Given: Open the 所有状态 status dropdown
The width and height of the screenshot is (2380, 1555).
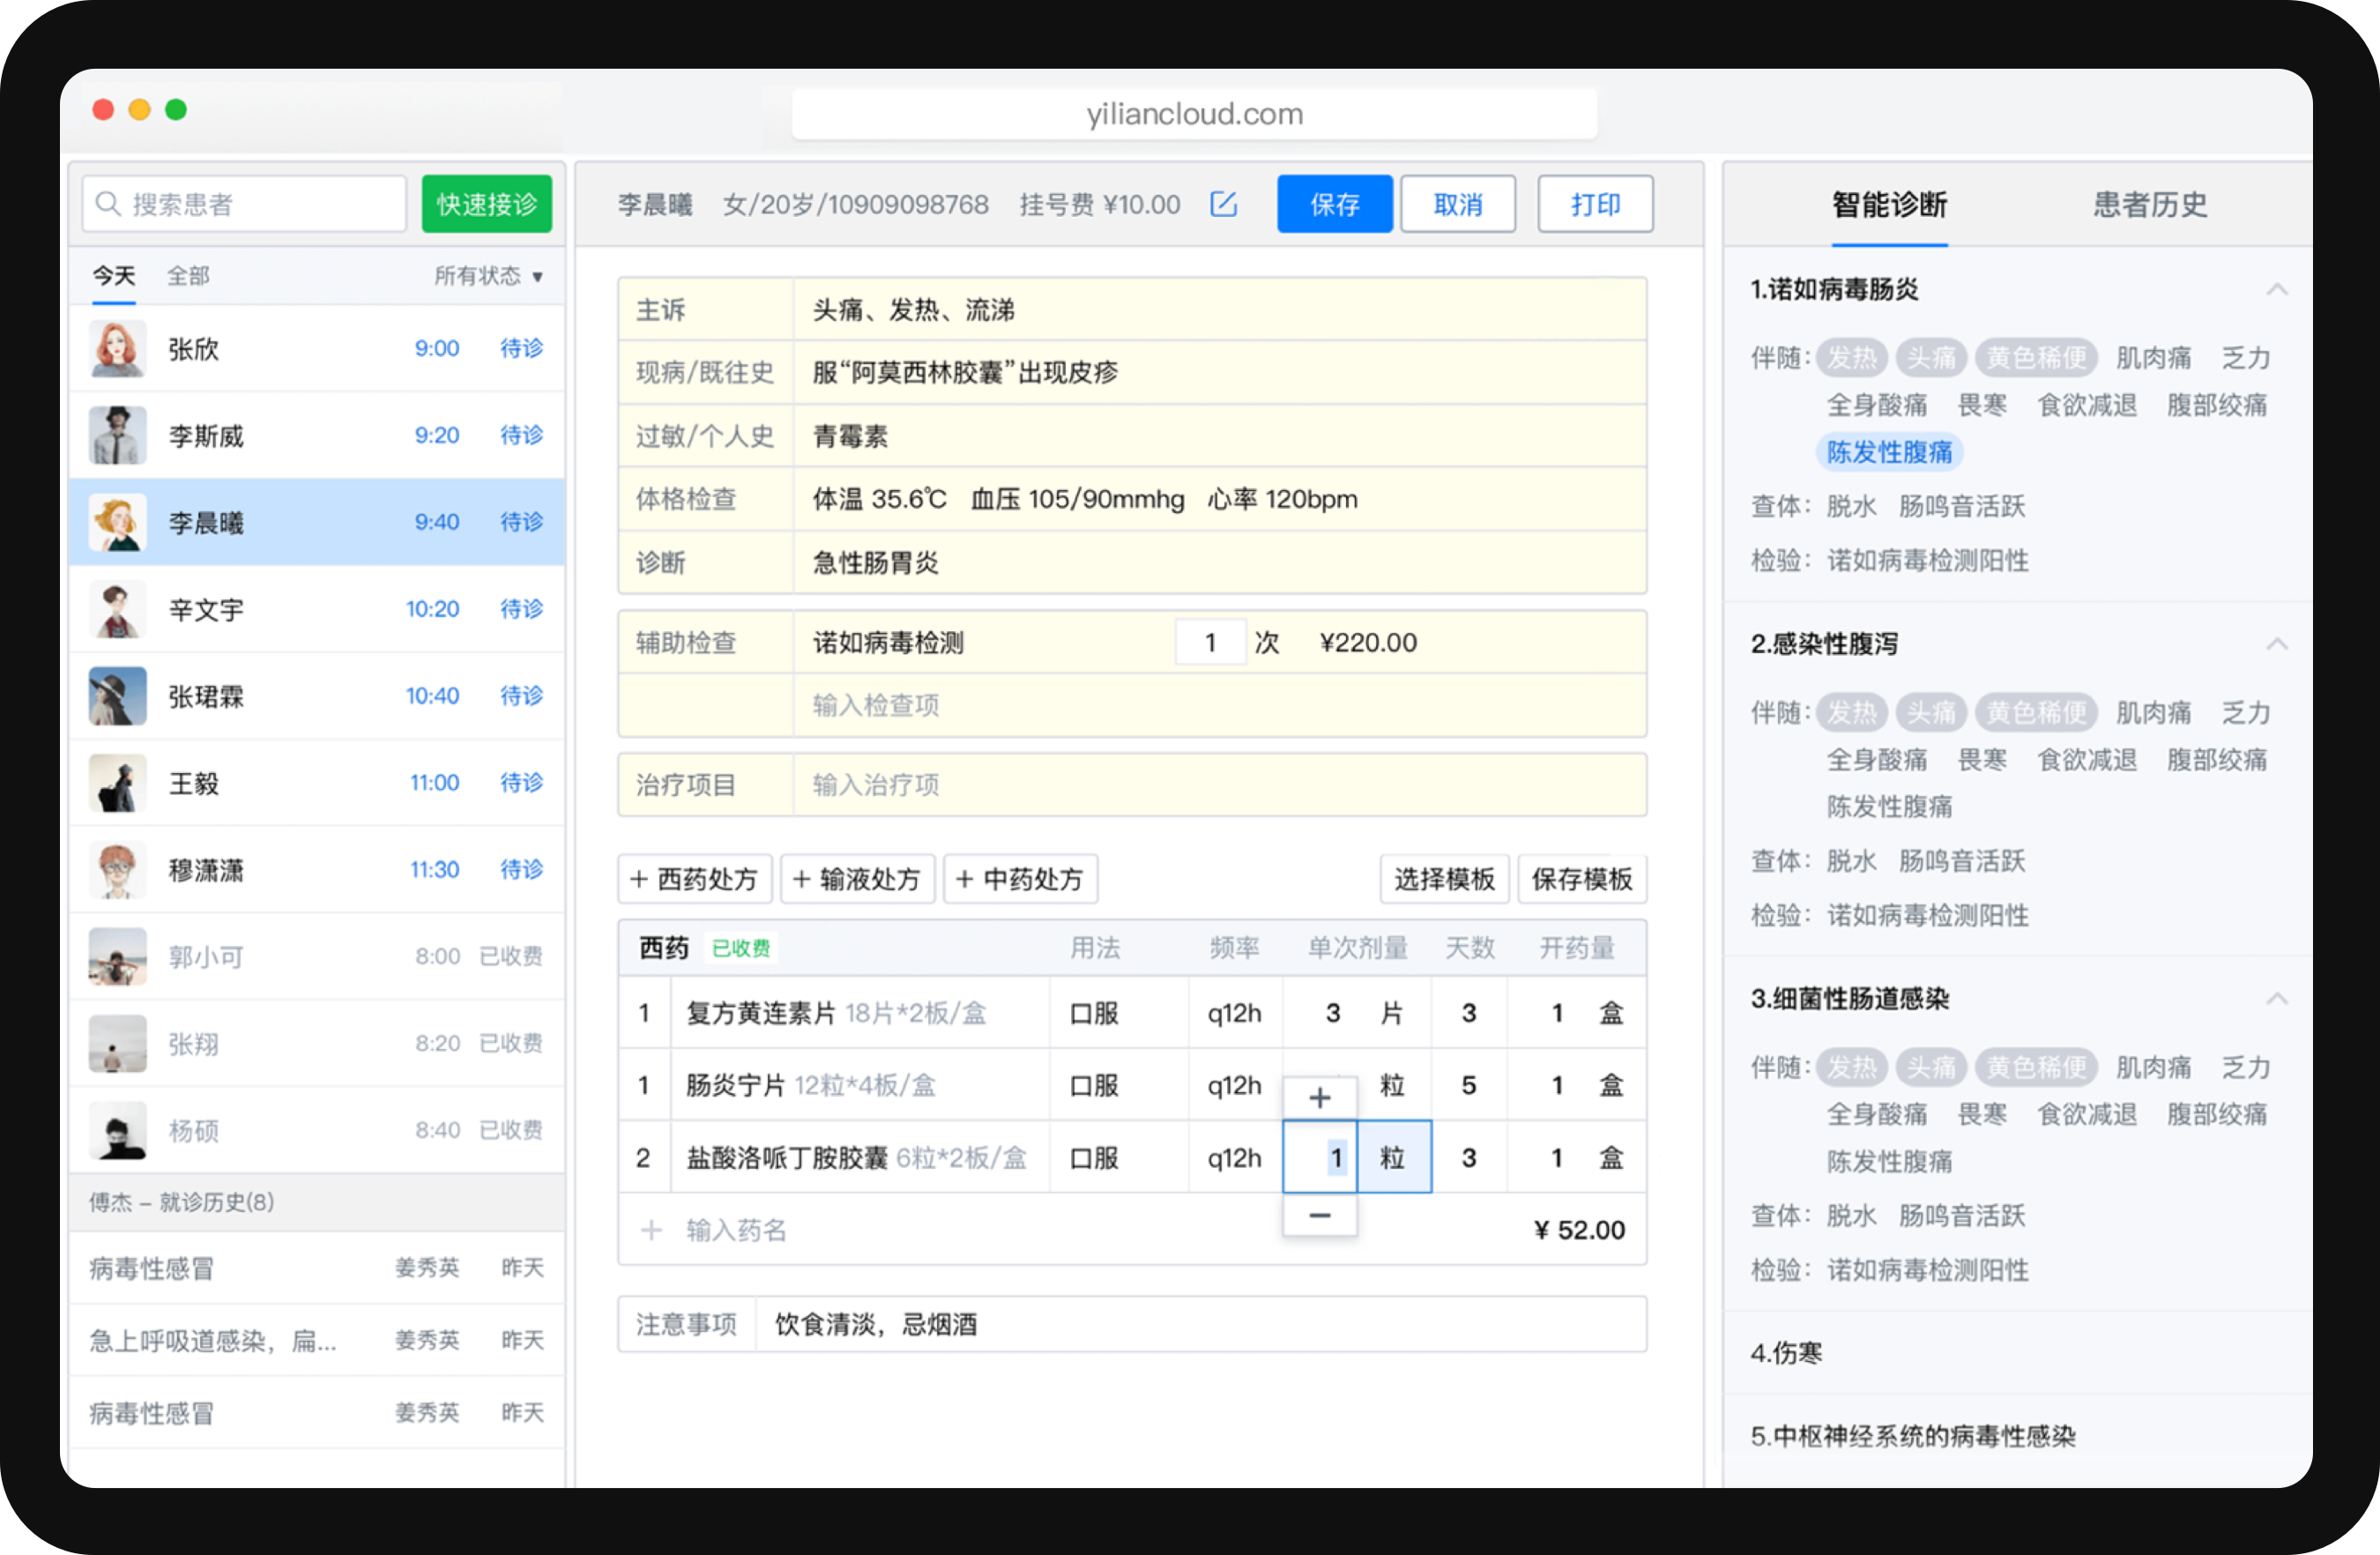Looking at the screenshot, I should pyautogui.click(x=488, y=276).
